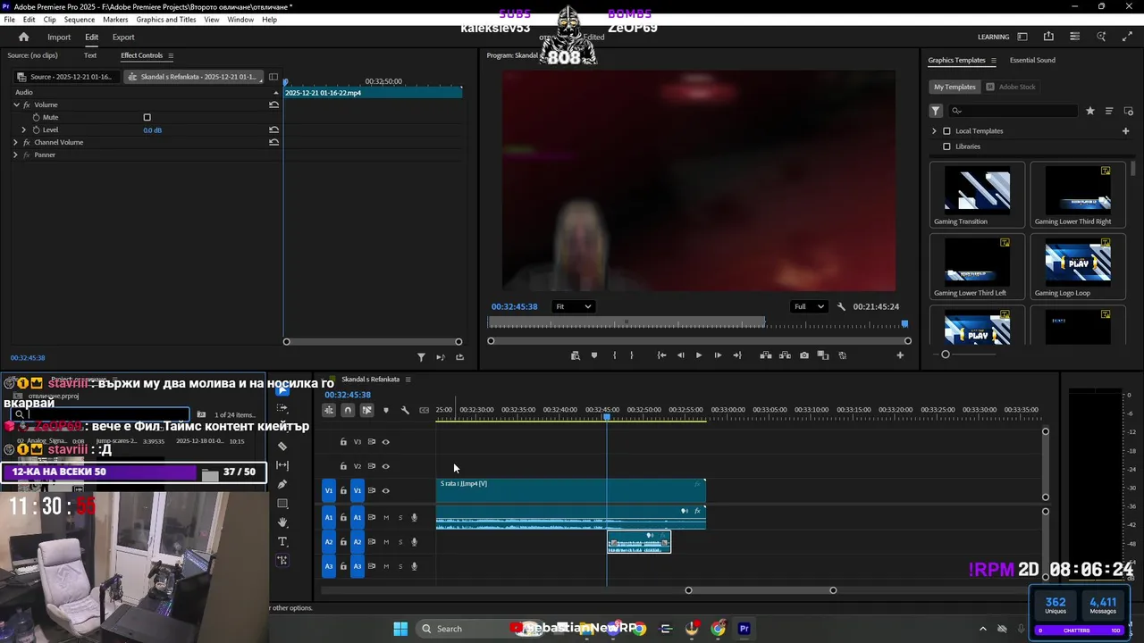Screen dimensions: 1144x643
Task: Select the Slip tool icon
Action: pos(282,465)
